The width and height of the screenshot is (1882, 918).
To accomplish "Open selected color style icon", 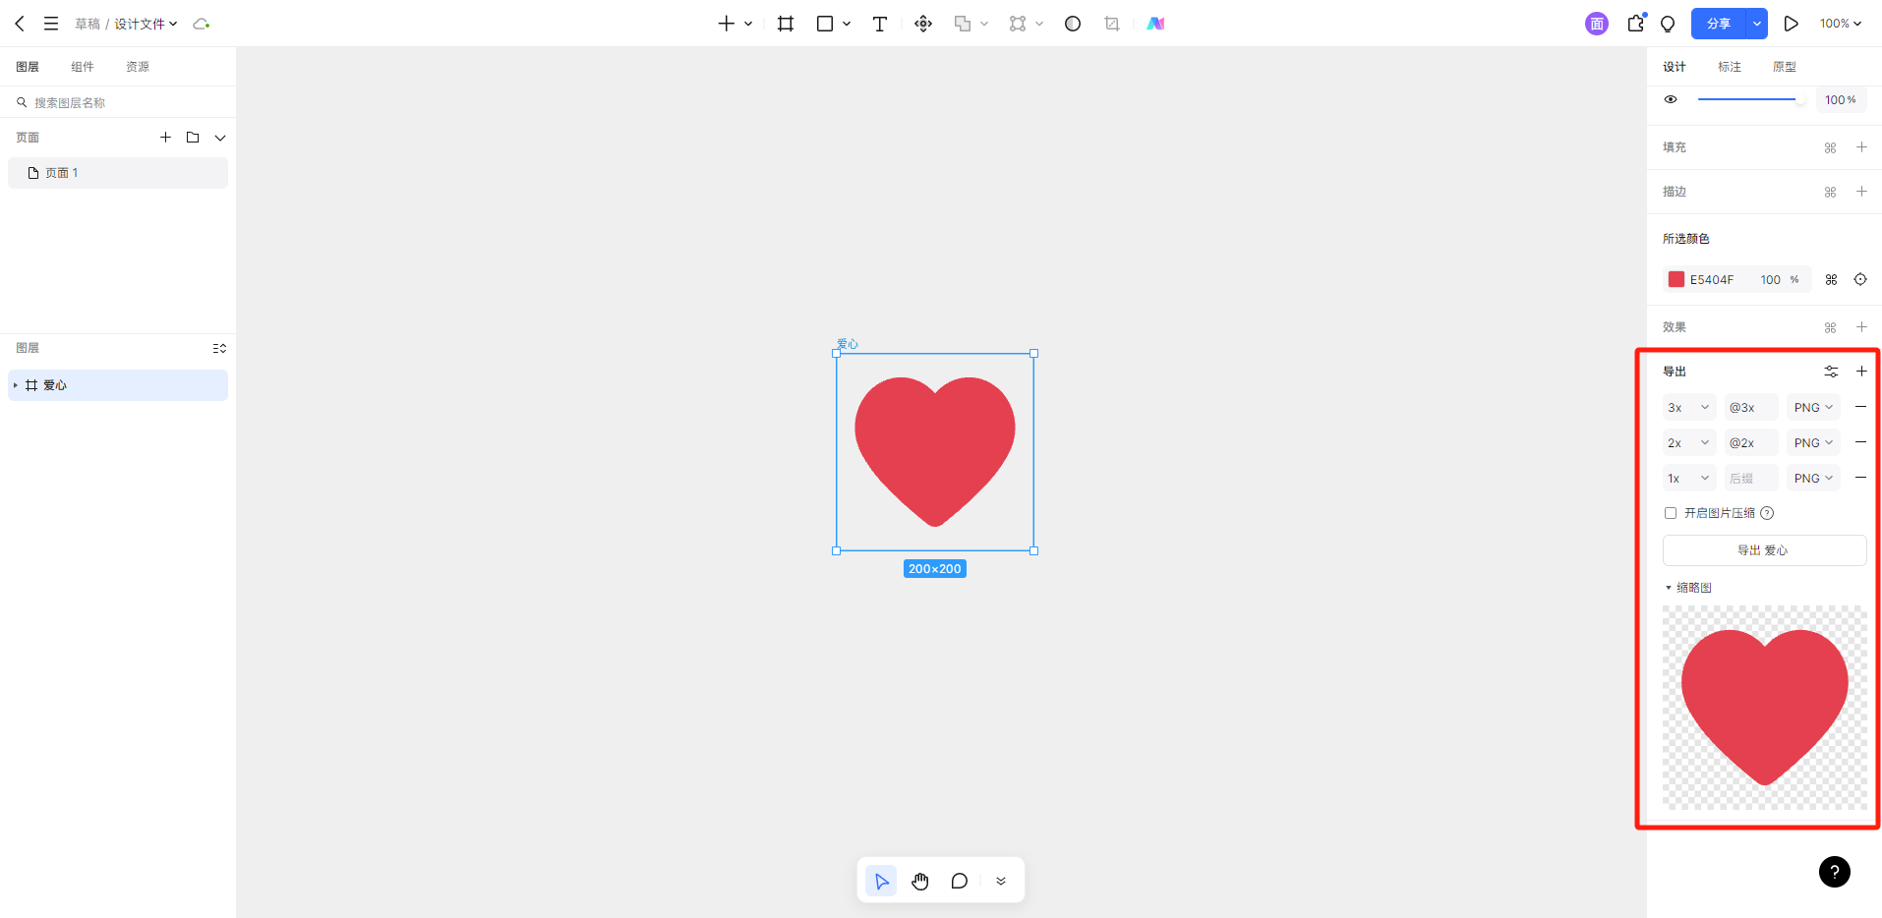I will [x=1831, y=280].
